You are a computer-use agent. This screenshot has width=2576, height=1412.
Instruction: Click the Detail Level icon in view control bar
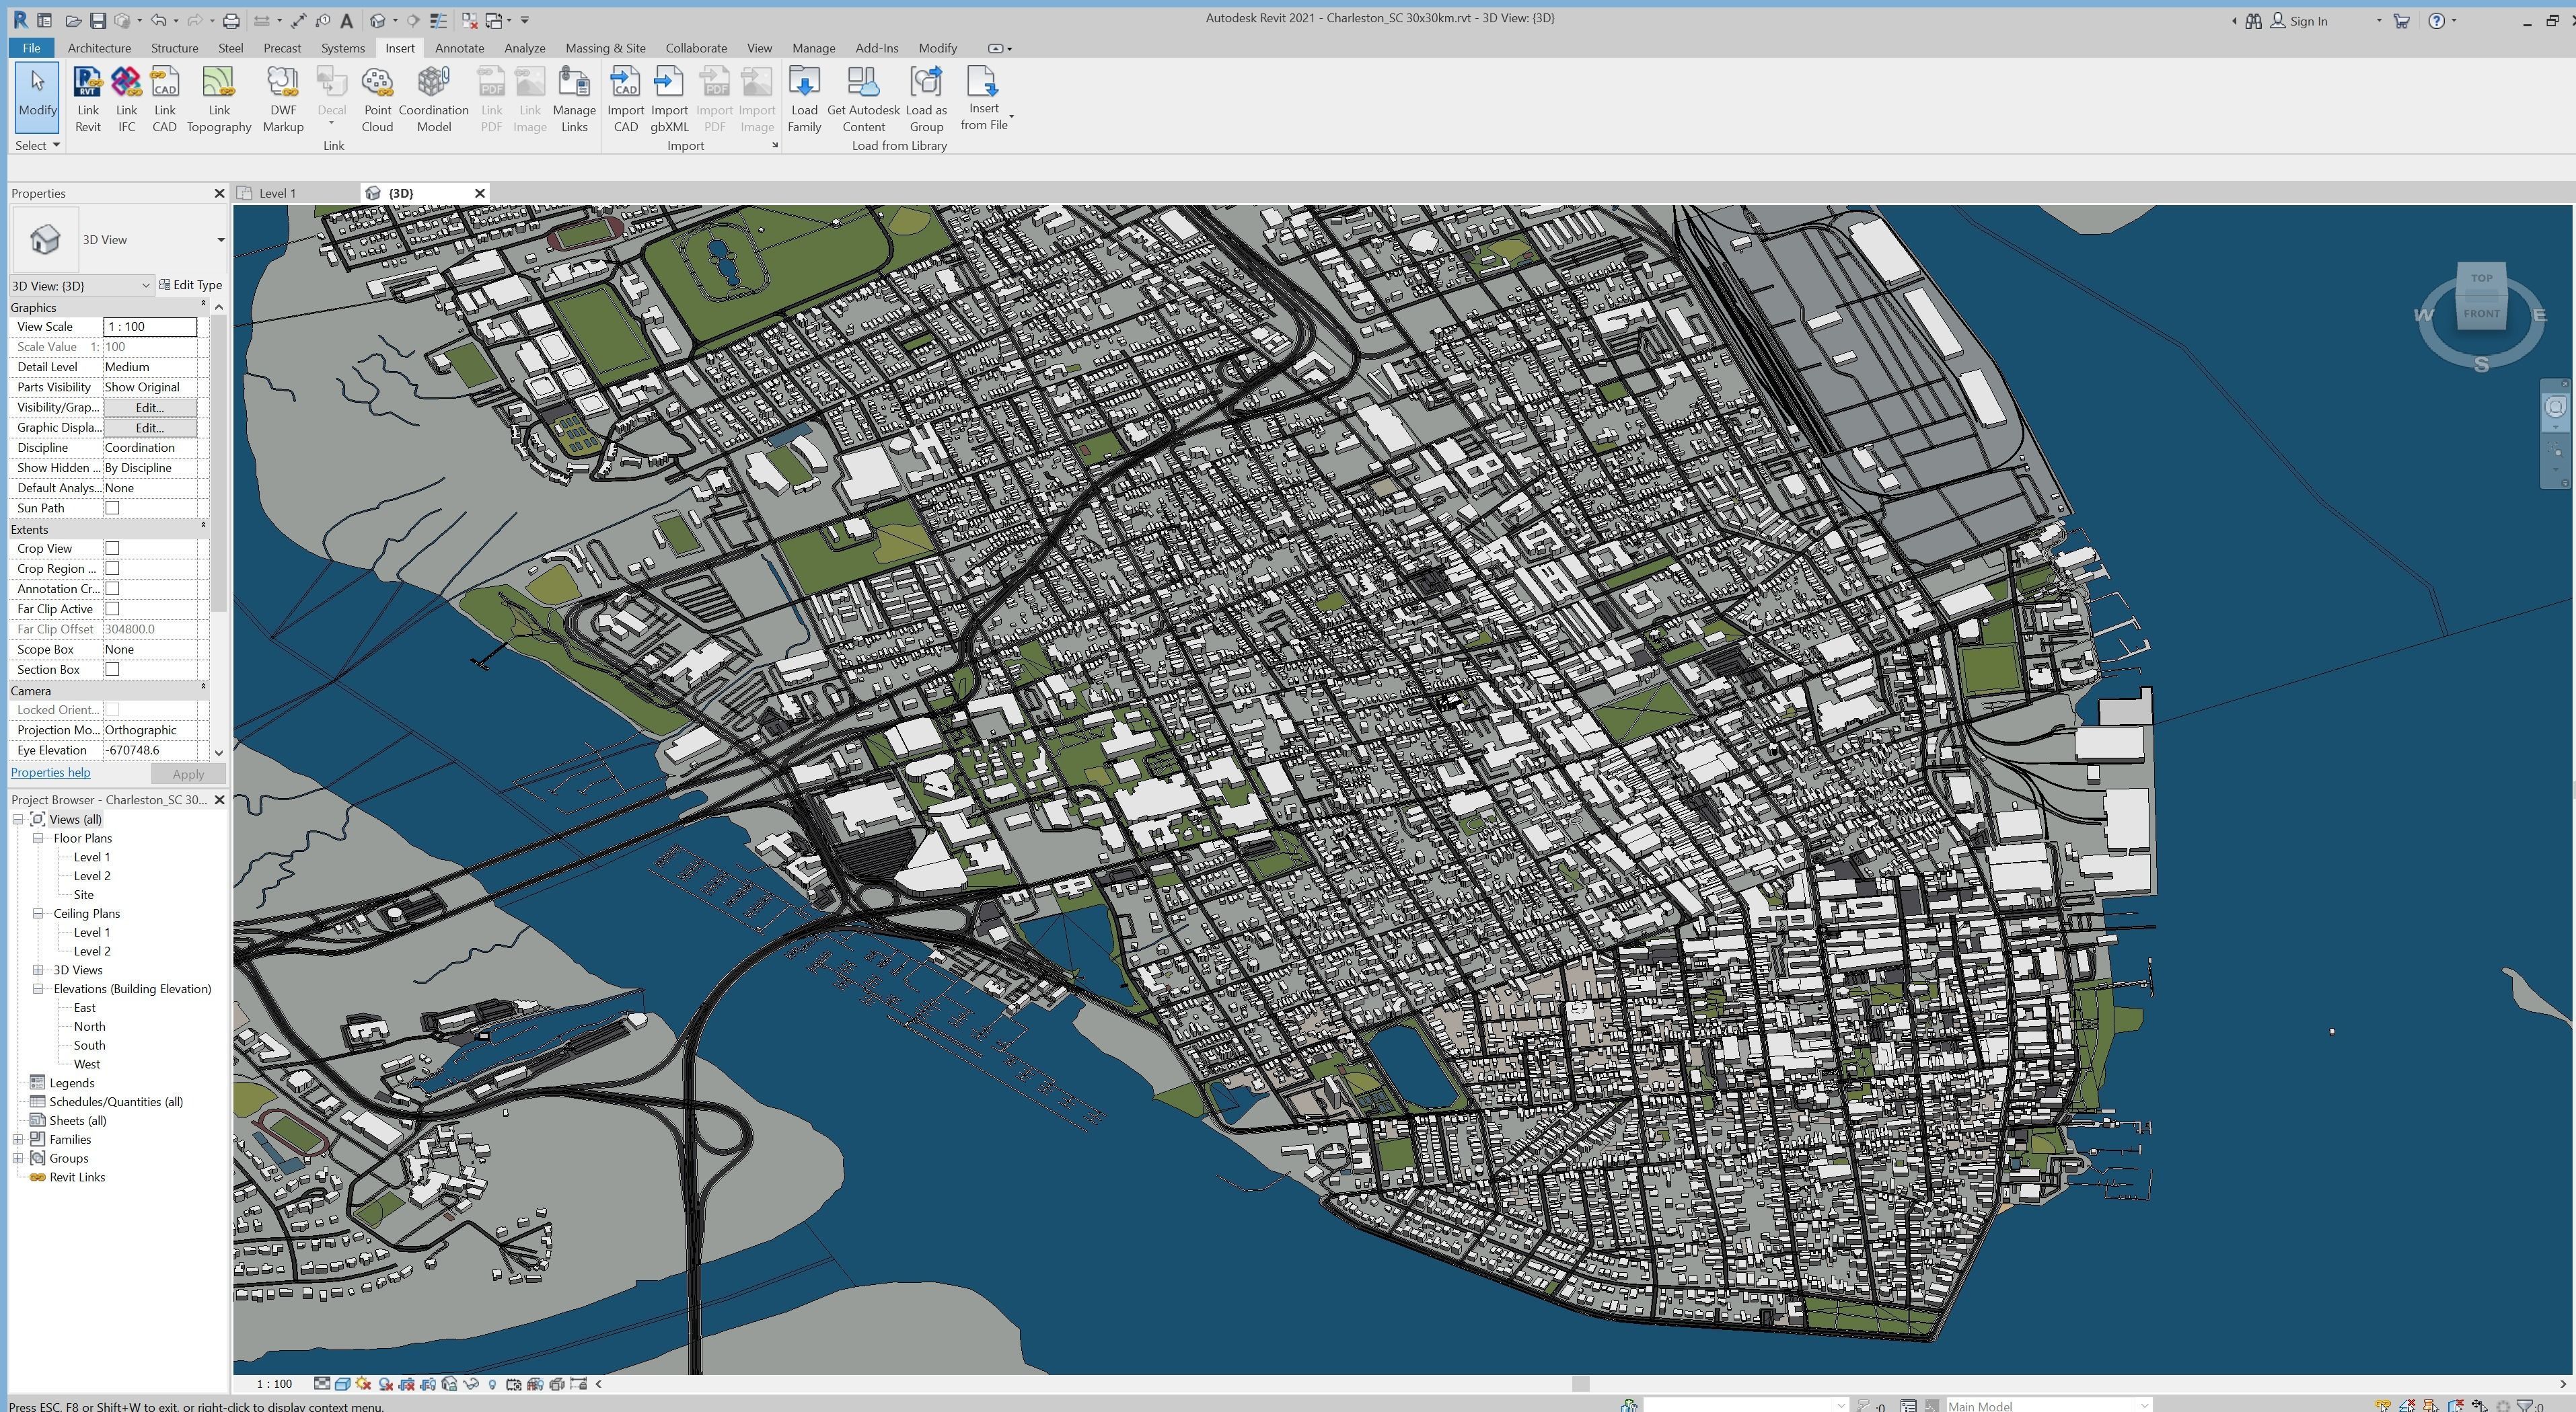(322, 1384)
